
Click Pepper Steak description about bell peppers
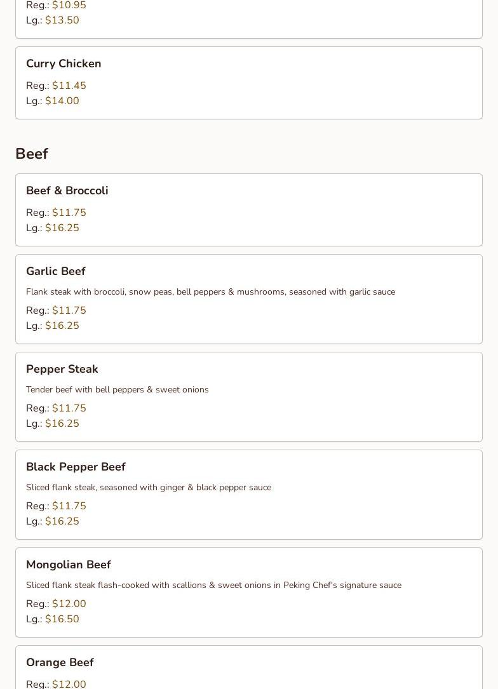(117, 390)
